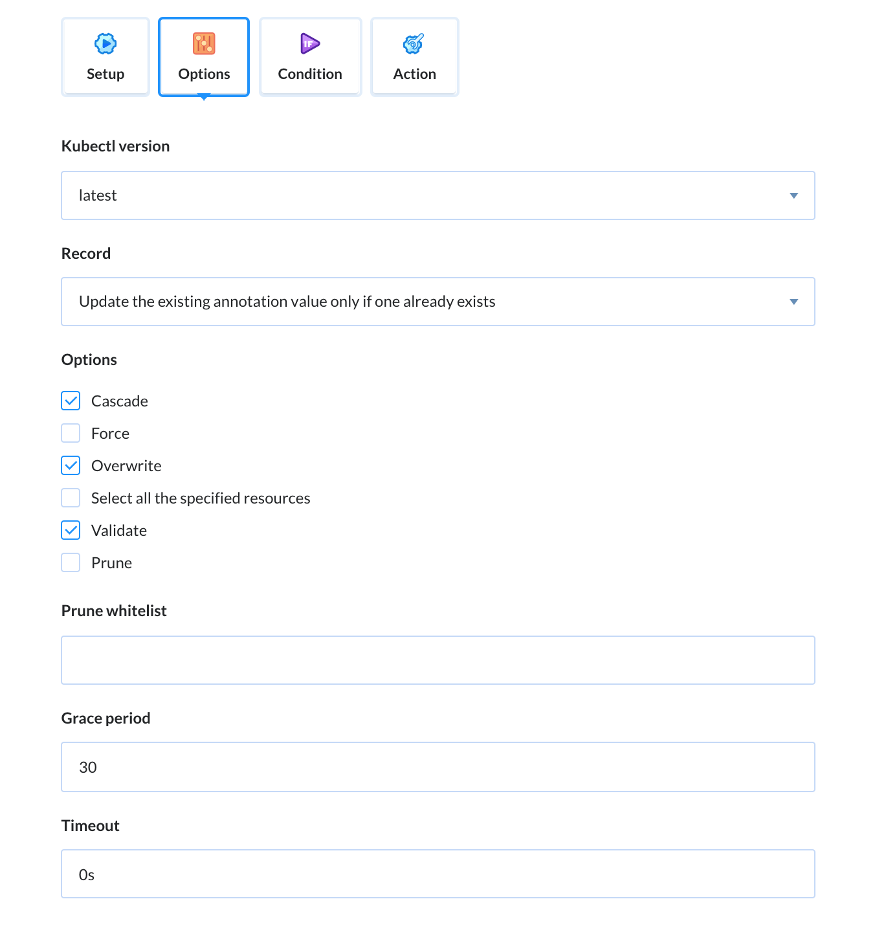This screenshot has width=875, height=932.
Task: Select the Options tab label
Action: click(x=204, y=74)
